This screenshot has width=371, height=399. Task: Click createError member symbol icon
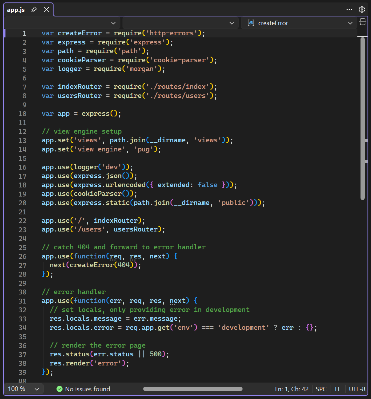[x=251, y=23]
